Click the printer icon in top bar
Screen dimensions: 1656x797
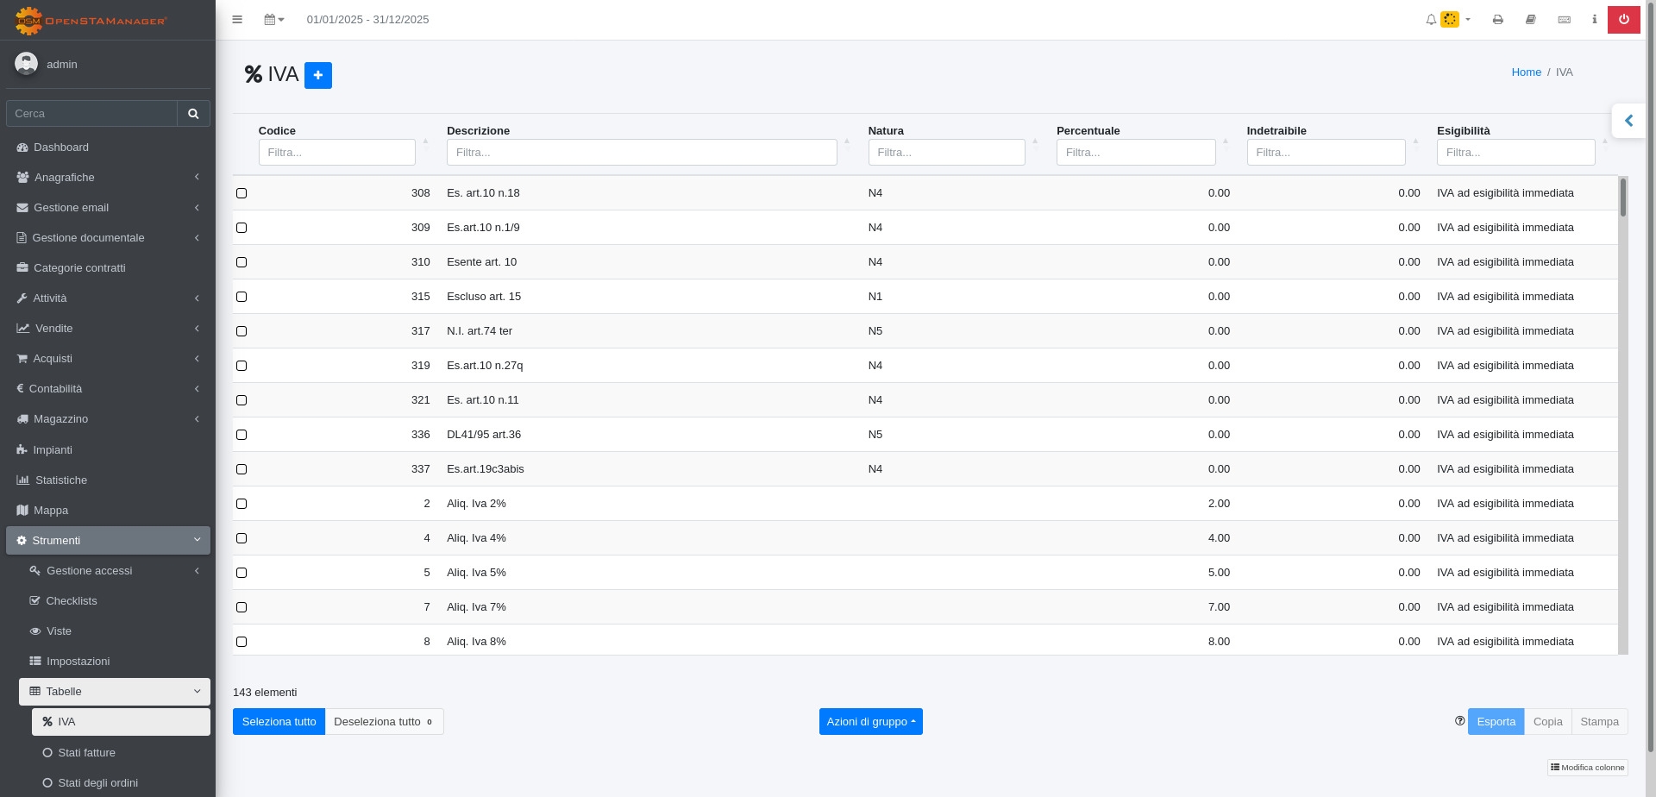pos(1498,20)
